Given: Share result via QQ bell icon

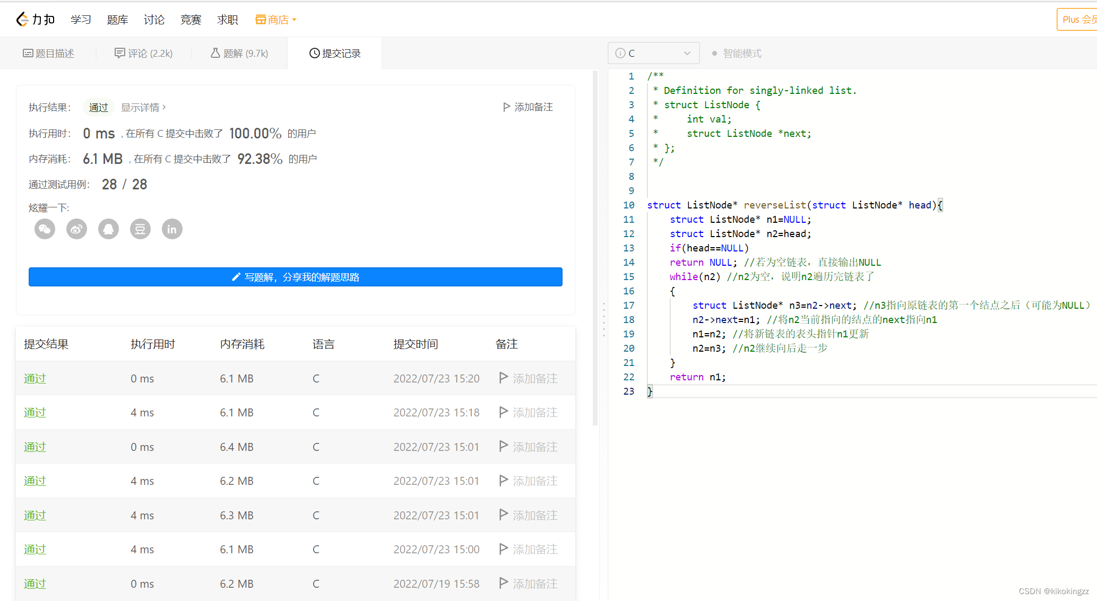Looking at the screenshot, I should pyautogui.click(x=108, y=229).
